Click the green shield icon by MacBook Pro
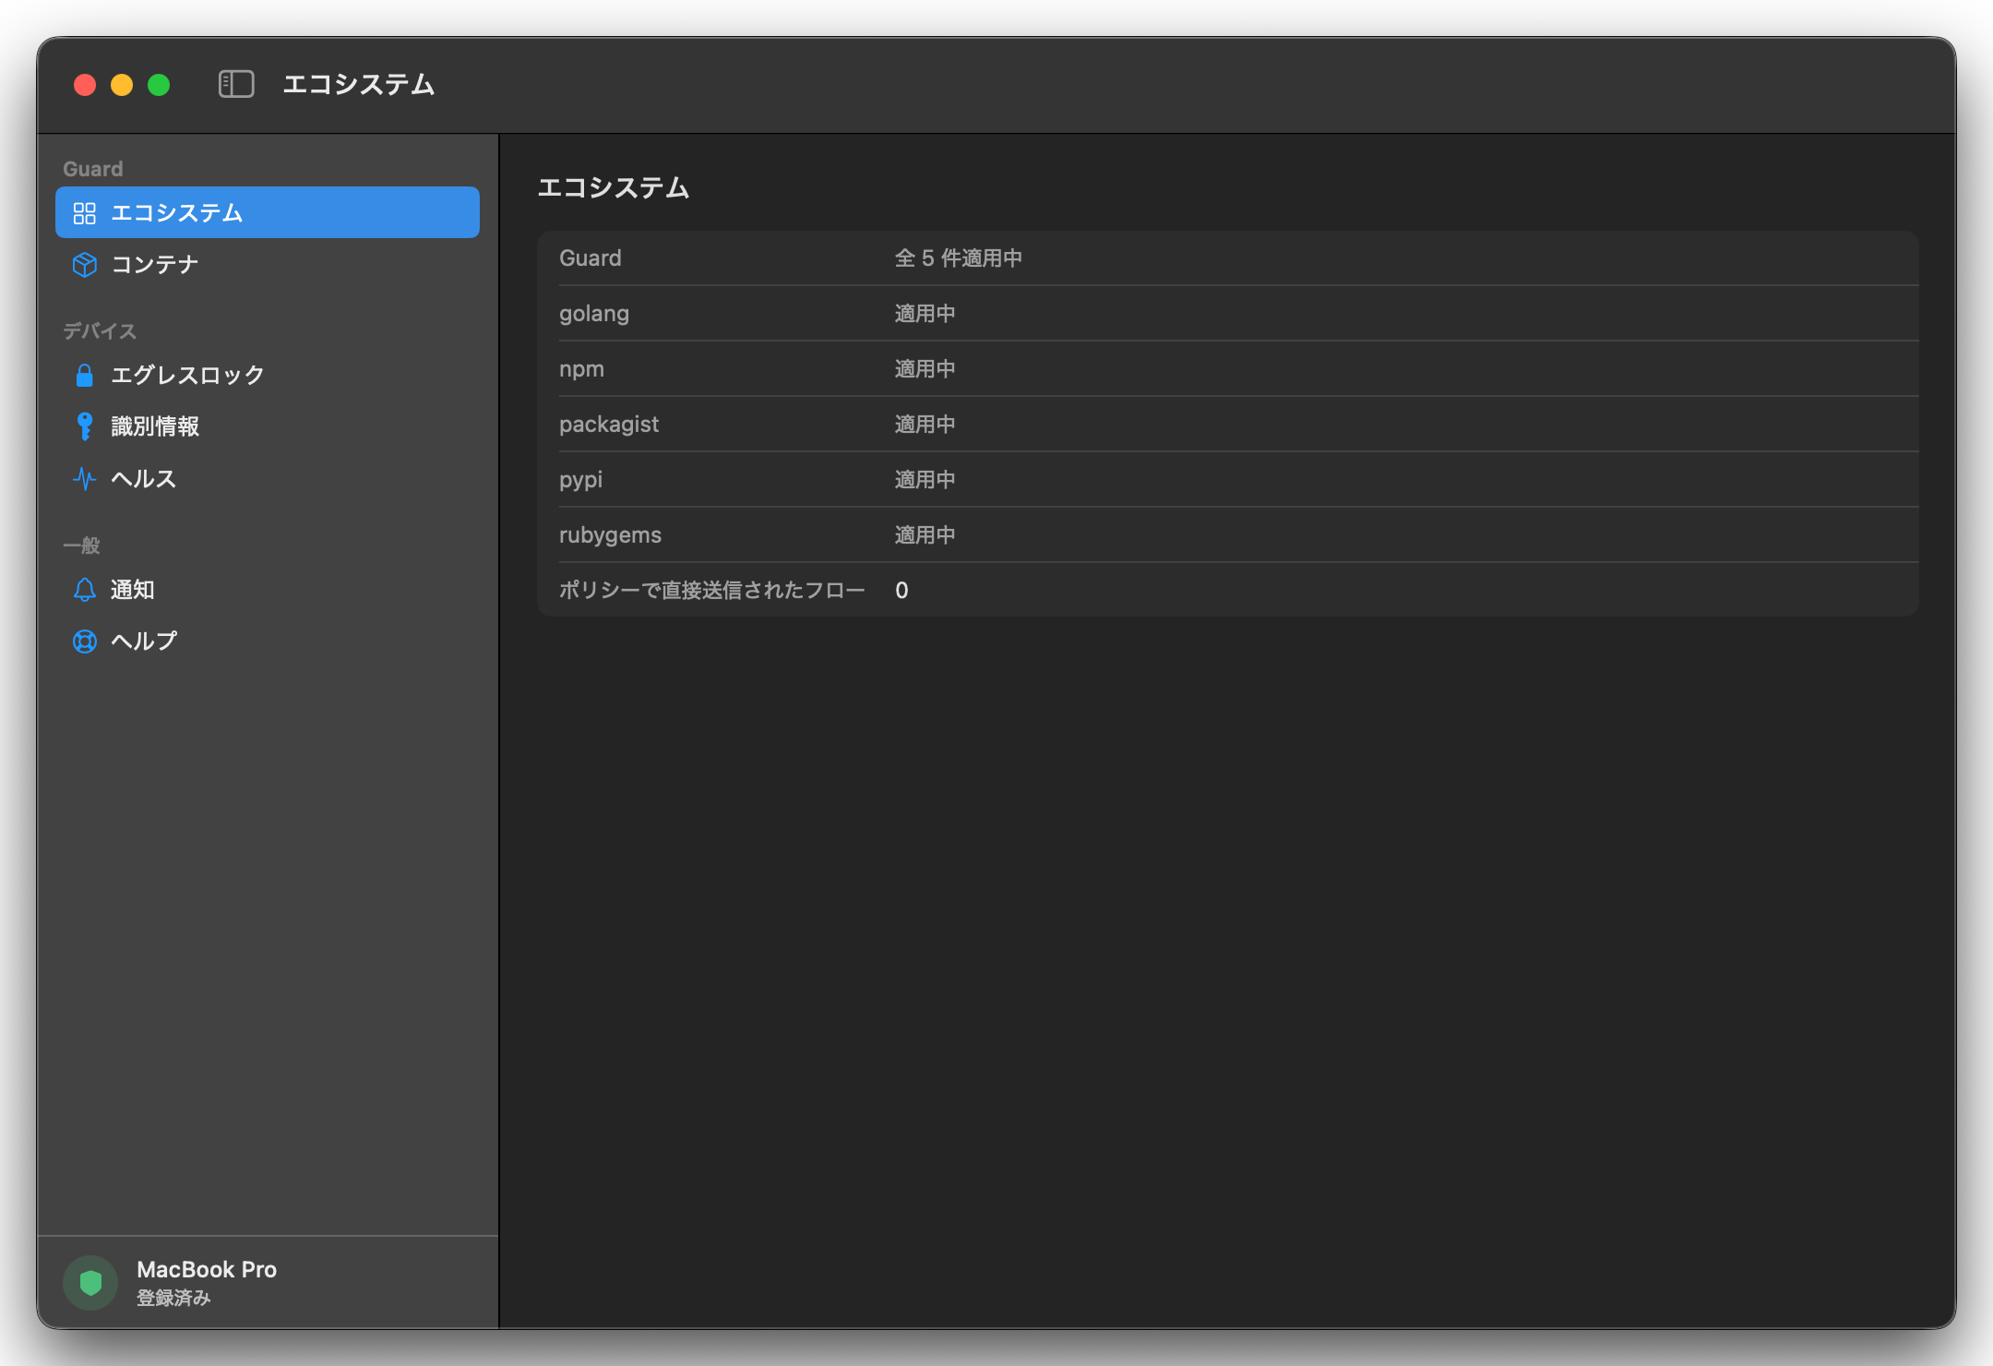This screenshot has height=1366, width=1993. coord(90,1283)
